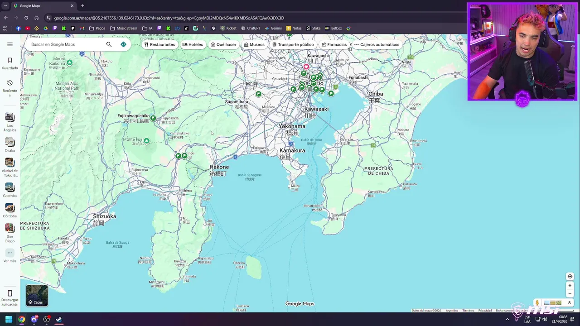The image size is (580, 326).
Task: Pick up the Street View pegman
Action: [537, 303]
